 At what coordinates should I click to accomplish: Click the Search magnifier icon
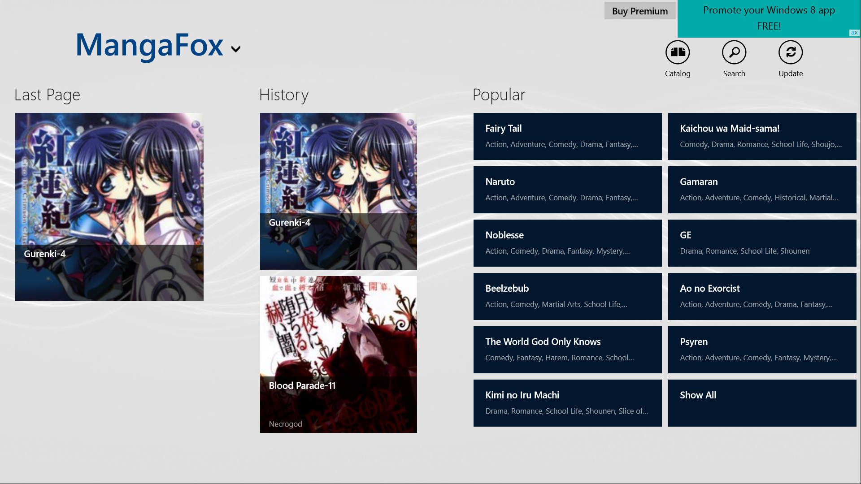pyautogui.click(x=734, y=52)
